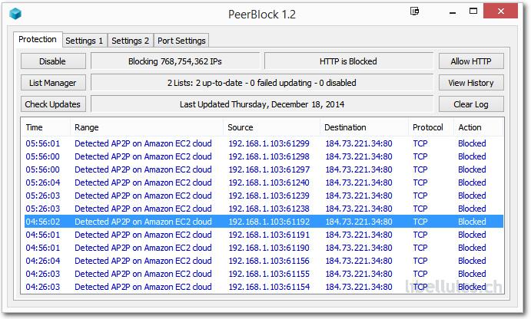Image resolution: width=531 pixels, height=319 pixels.
Task: Click the Clear Log button
Action: 471,104
